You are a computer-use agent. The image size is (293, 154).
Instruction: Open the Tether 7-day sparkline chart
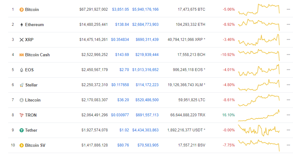(x=259, y=130)
